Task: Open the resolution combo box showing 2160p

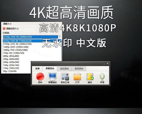Action: (x=32, y=37)
